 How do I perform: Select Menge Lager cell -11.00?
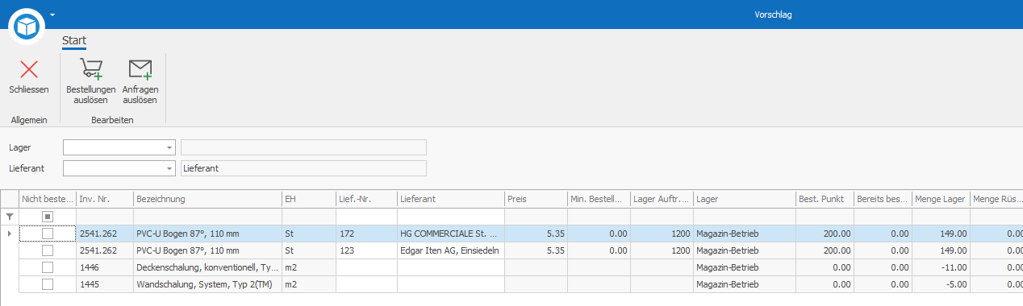941,267
